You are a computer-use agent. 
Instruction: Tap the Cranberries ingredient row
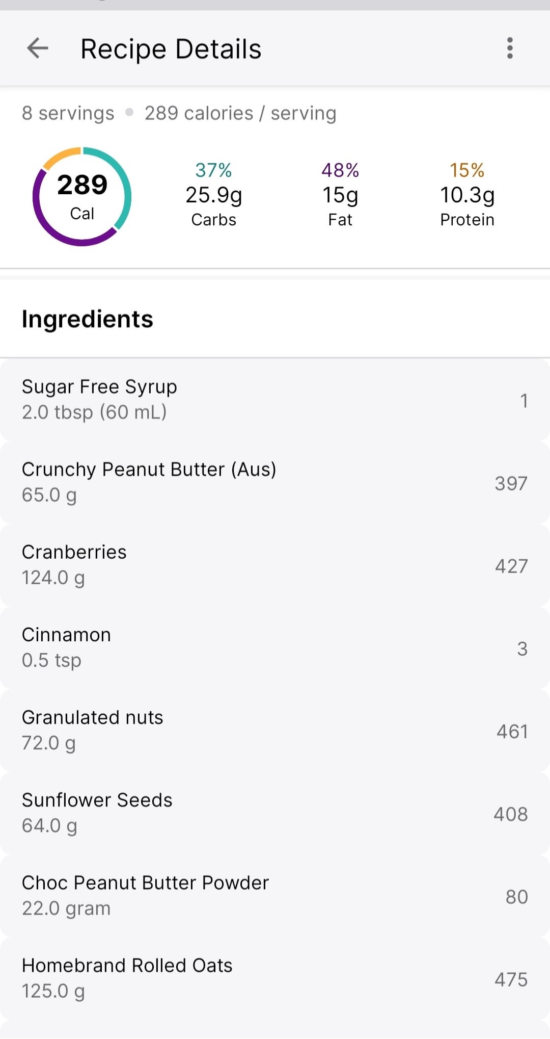point(275,565)
